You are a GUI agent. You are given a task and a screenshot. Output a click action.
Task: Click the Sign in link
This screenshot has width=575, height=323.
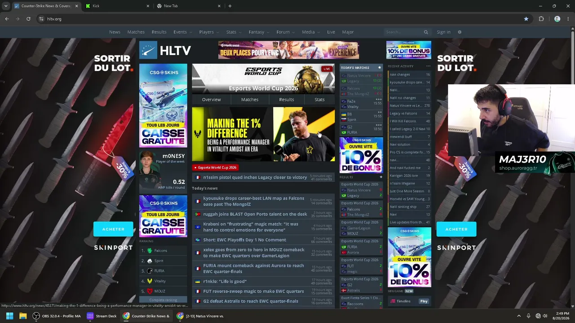pos(443,32)
